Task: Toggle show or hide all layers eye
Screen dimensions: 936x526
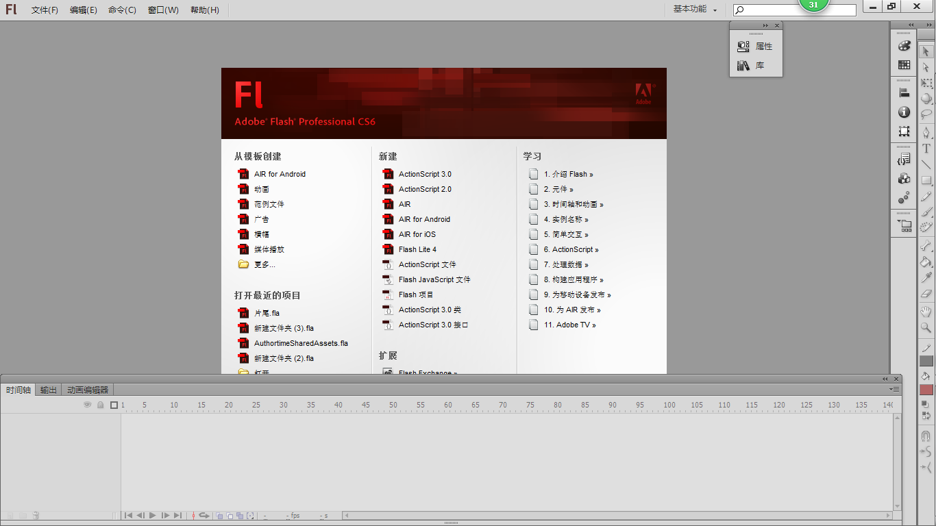Action: 88,405
